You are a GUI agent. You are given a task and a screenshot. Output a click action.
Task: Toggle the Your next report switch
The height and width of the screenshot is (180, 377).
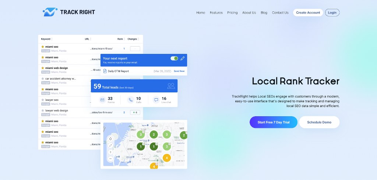click(x=174, y=58)
